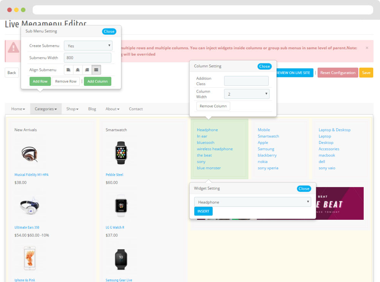Open the Accessories link
This screenshot has width=380, height=282.
tap(329, 149)
